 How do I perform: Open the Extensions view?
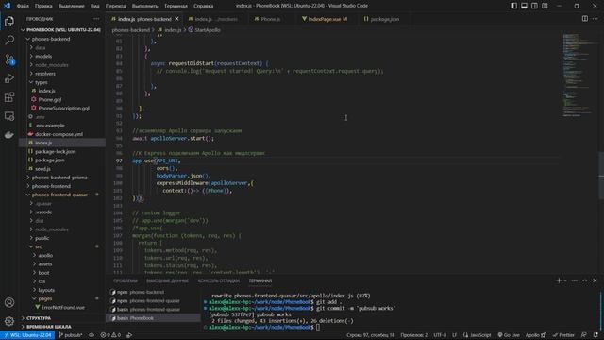[x=9, y=97]
